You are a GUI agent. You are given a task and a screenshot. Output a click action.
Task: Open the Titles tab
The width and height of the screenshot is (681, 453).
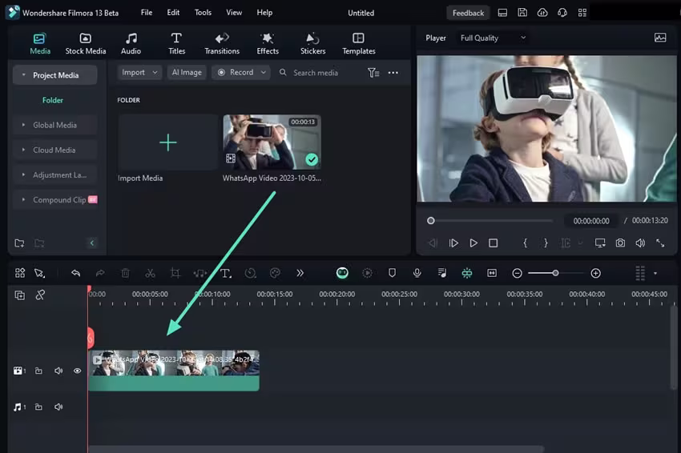176,44
